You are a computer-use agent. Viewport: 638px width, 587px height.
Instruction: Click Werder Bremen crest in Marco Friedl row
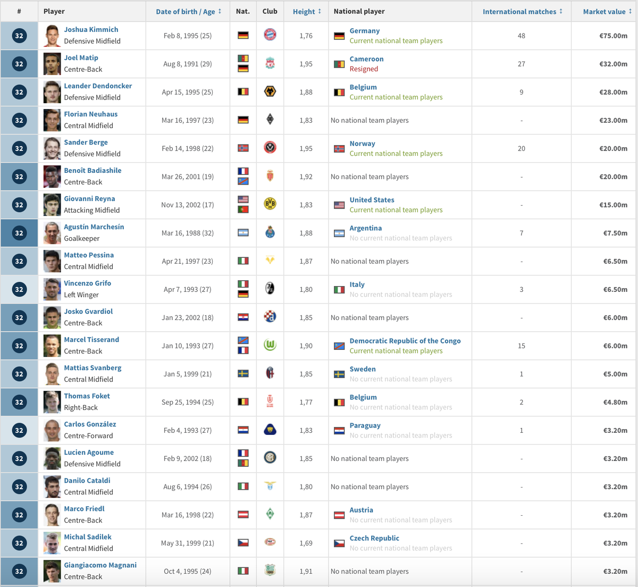[x=270, y=514]
